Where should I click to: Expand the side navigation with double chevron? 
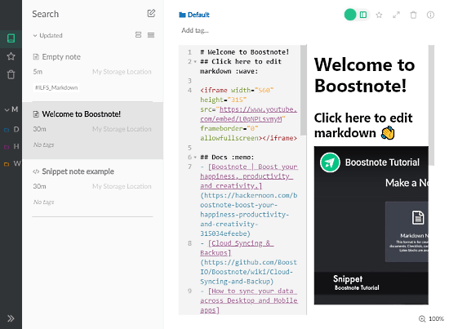(11, 318)
